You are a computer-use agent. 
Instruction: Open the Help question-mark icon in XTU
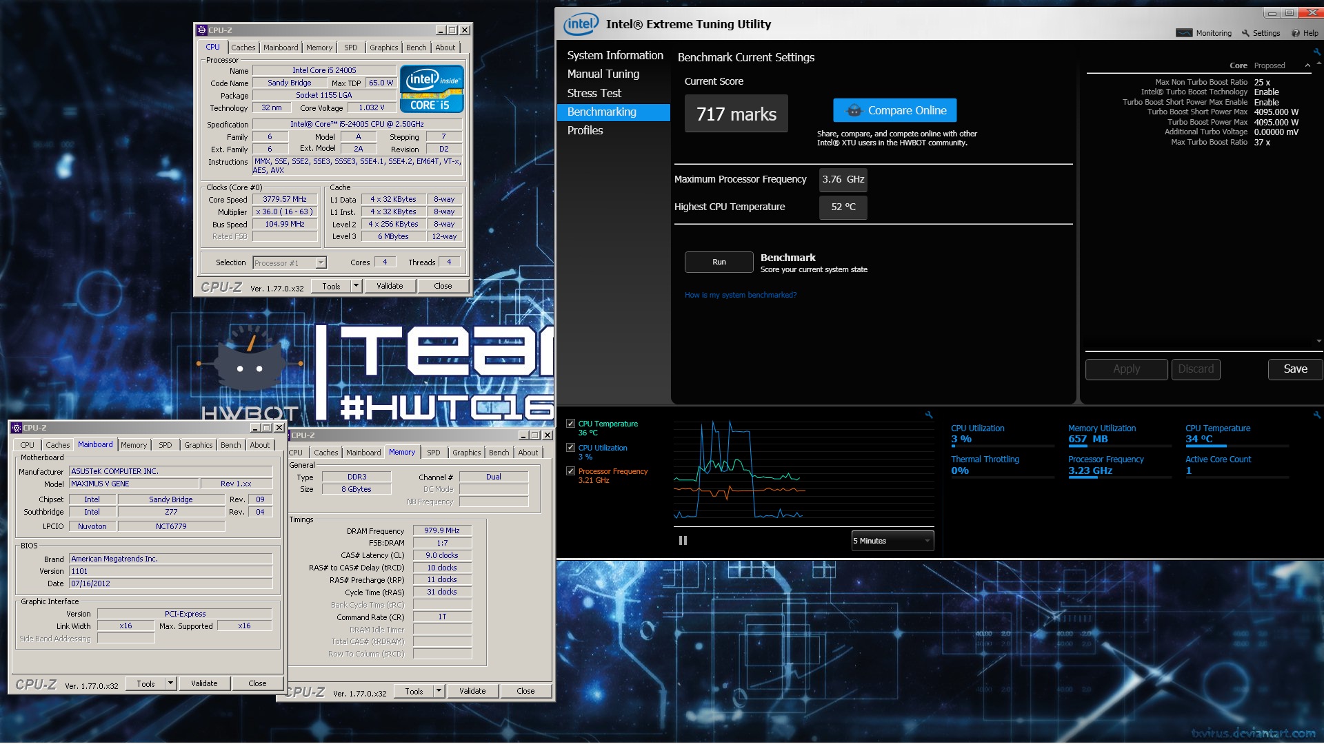tap(1296, 33)
